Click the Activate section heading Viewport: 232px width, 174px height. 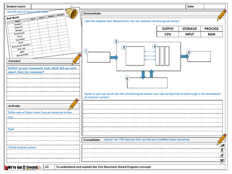[x=14, y=106]
